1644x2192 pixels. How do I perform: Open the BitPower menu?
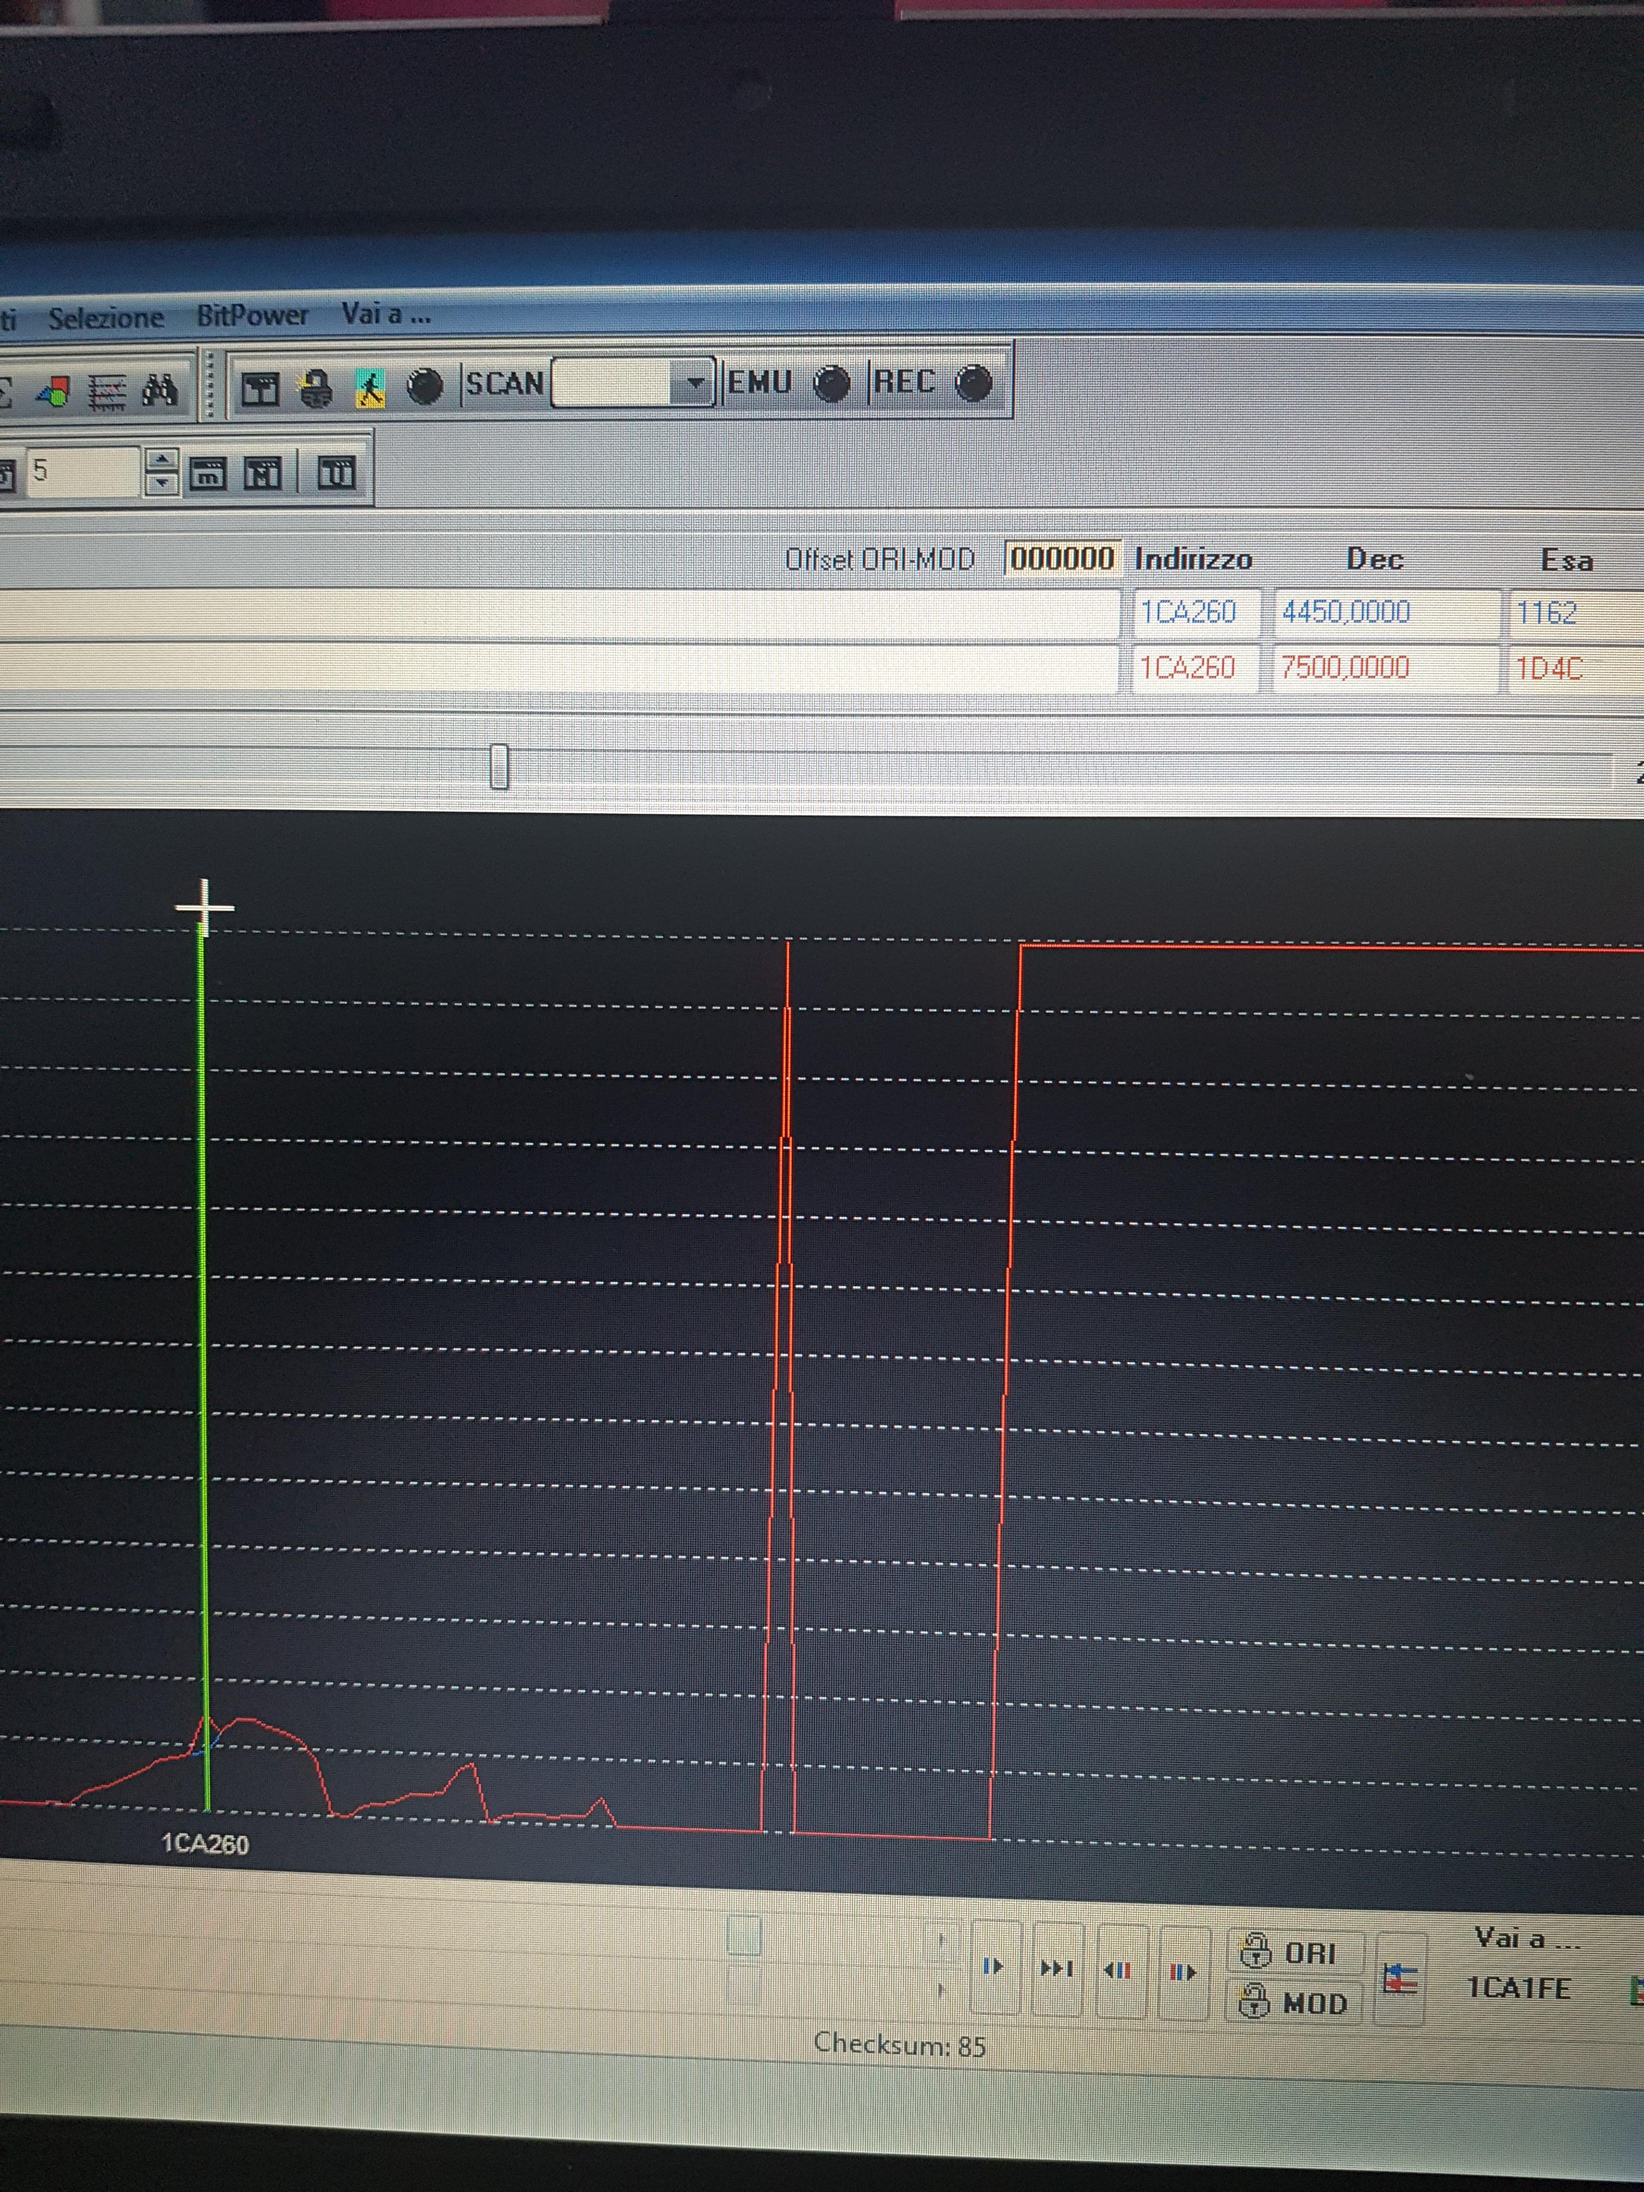coord(253,316)
